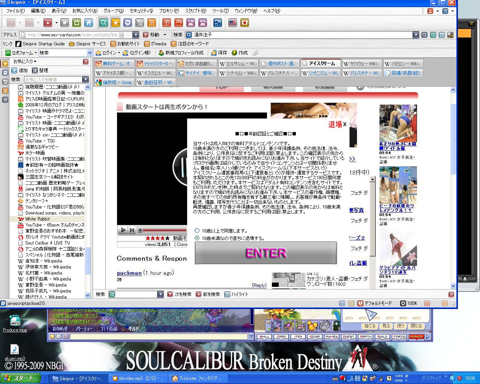Reload the page with the green refresh icon
The width and height of the screenshot is (480, 384).
pos(77,23)
